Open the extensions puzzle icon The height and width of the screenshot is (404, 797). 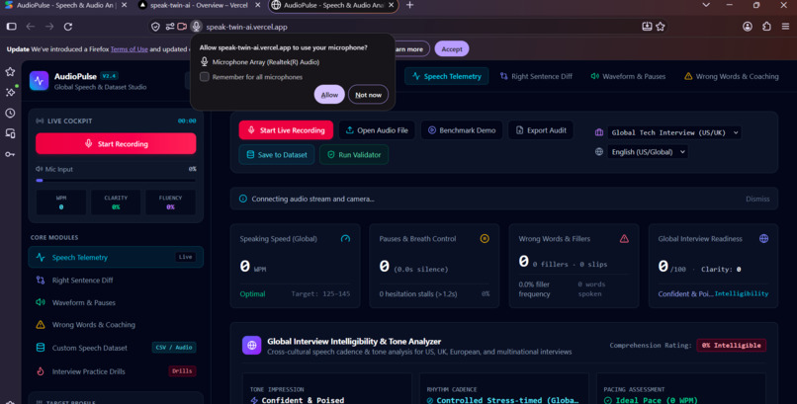766,27
